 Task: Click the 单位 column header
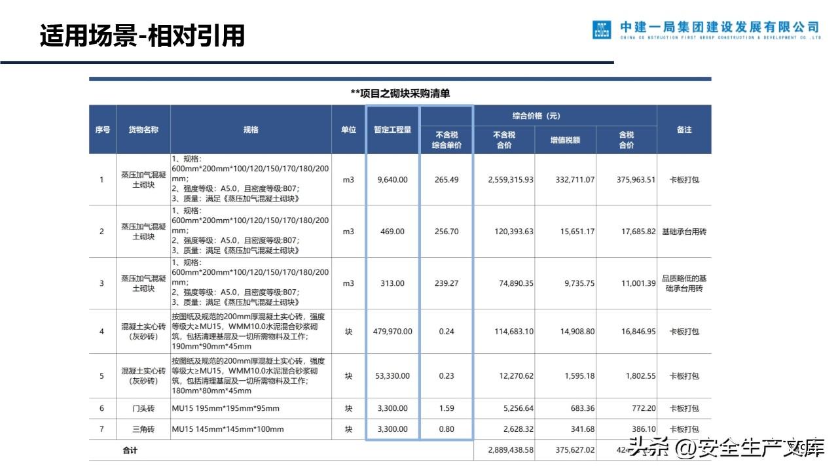pyautogui.click(x=348, y=130)
